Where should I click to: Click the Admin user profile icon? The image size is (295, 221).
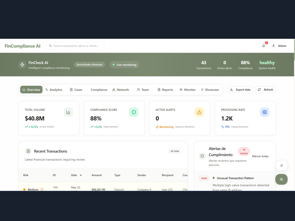(273, 46)
